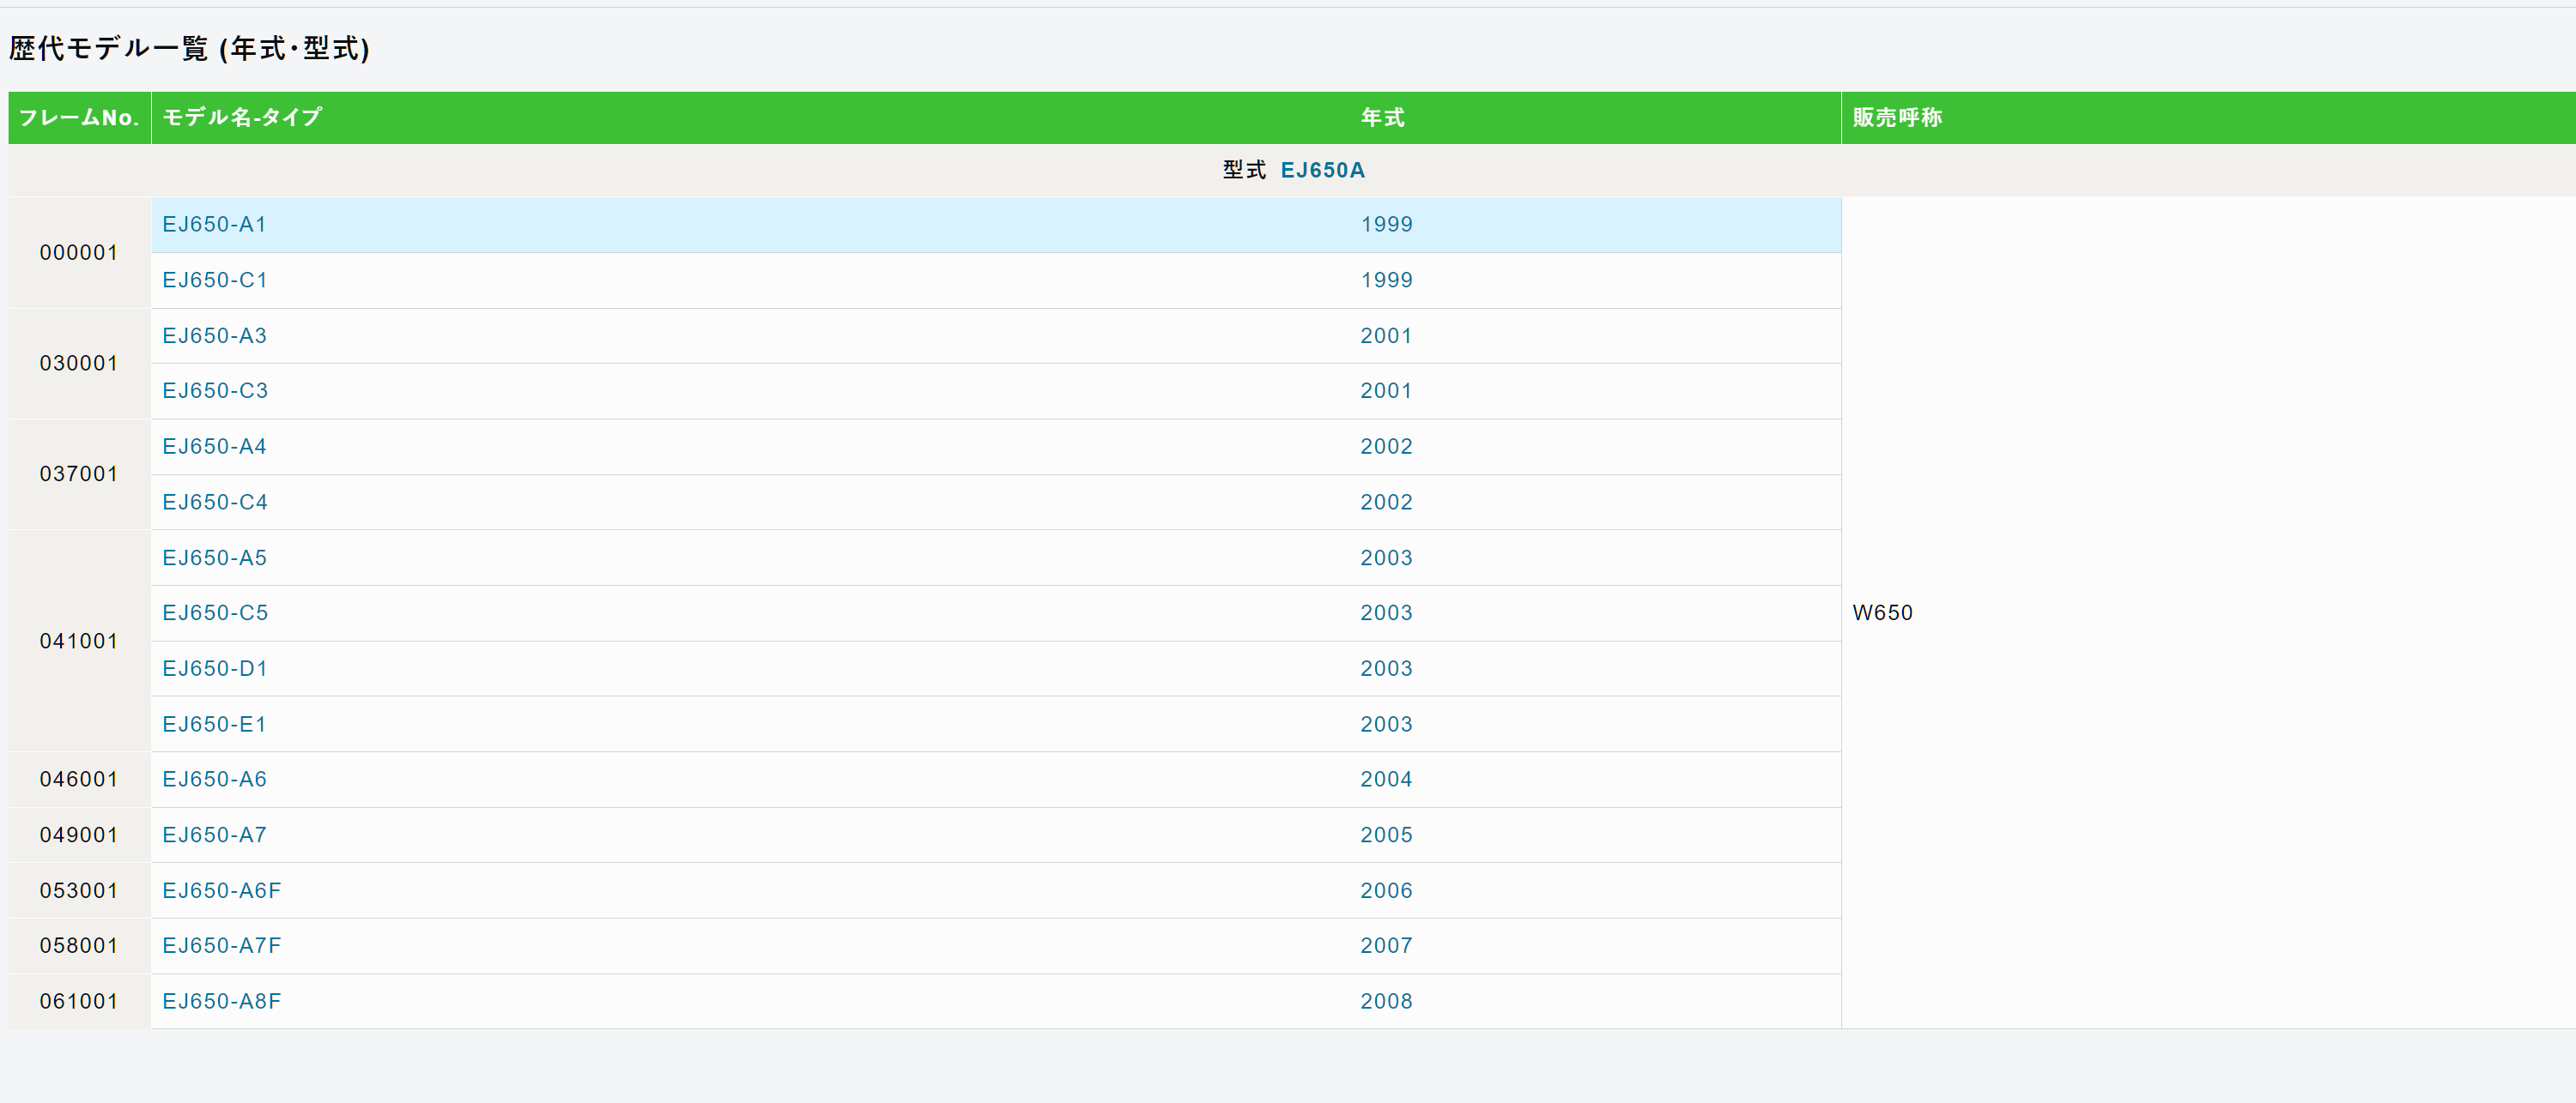The height and width of the screenshot is (1103, 2576).
Task: Open the EJ650-E1 model link
Action: tap(214, 725)
